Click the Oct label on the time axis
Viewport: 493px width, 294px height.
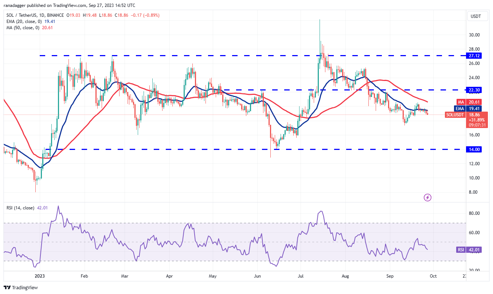tap(433, 276)
